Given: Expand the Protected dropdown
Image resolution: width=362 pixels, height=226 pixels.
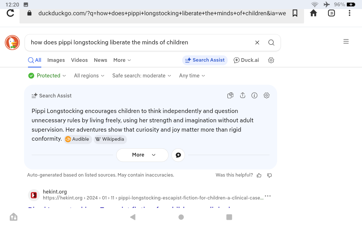Looking at the screenshot, I should [47, 76].
